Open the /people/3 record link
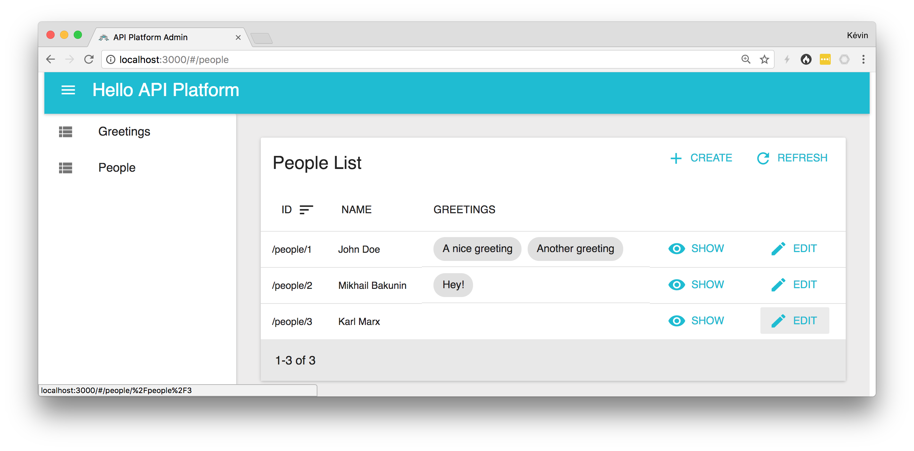This screenshot has width=914, height=451. (x=292, y=322)
